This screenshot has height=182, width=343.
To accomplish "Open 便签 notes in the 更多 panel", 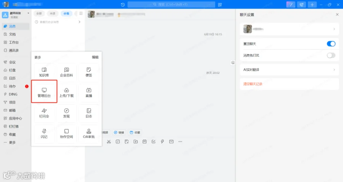I will coord(89,72).
